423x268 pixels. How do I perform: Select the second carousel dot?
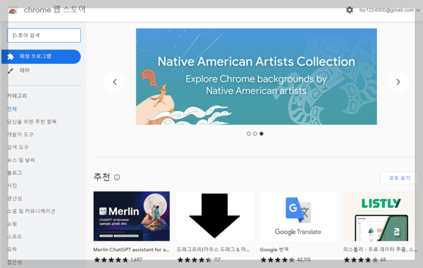tap(255, 134)
